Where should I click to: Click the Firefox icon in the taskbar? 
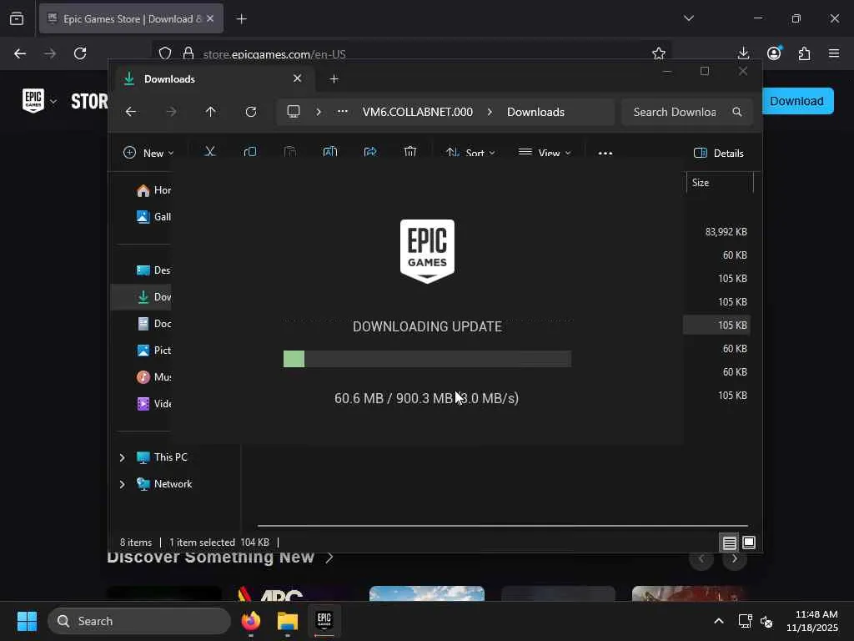click(x=251, y=621)
